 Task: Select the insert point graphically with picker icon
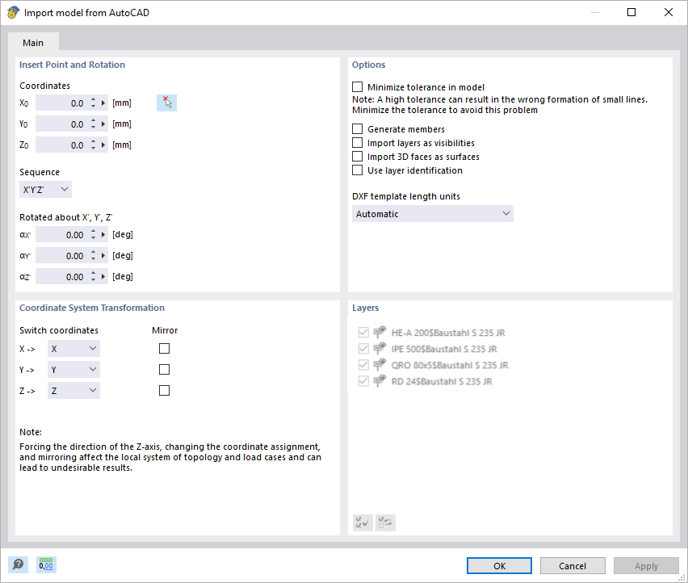(x=166, y=103)
